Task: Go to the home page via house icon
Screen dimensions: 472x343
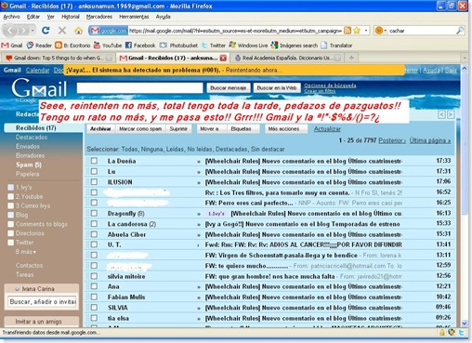Action: [x=79, y=31]
